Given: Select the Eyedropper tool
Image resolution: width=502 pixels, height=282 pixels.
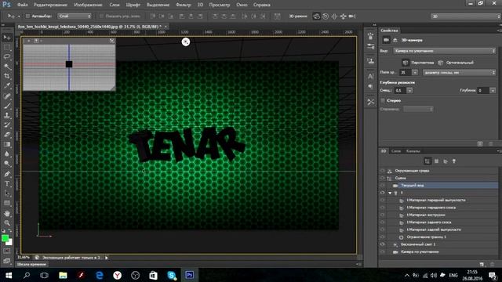Looking at the screenshot, I should click(7, 85).
